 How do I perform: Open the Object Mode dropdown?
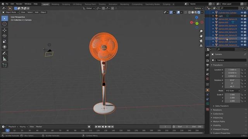[10, 12]
